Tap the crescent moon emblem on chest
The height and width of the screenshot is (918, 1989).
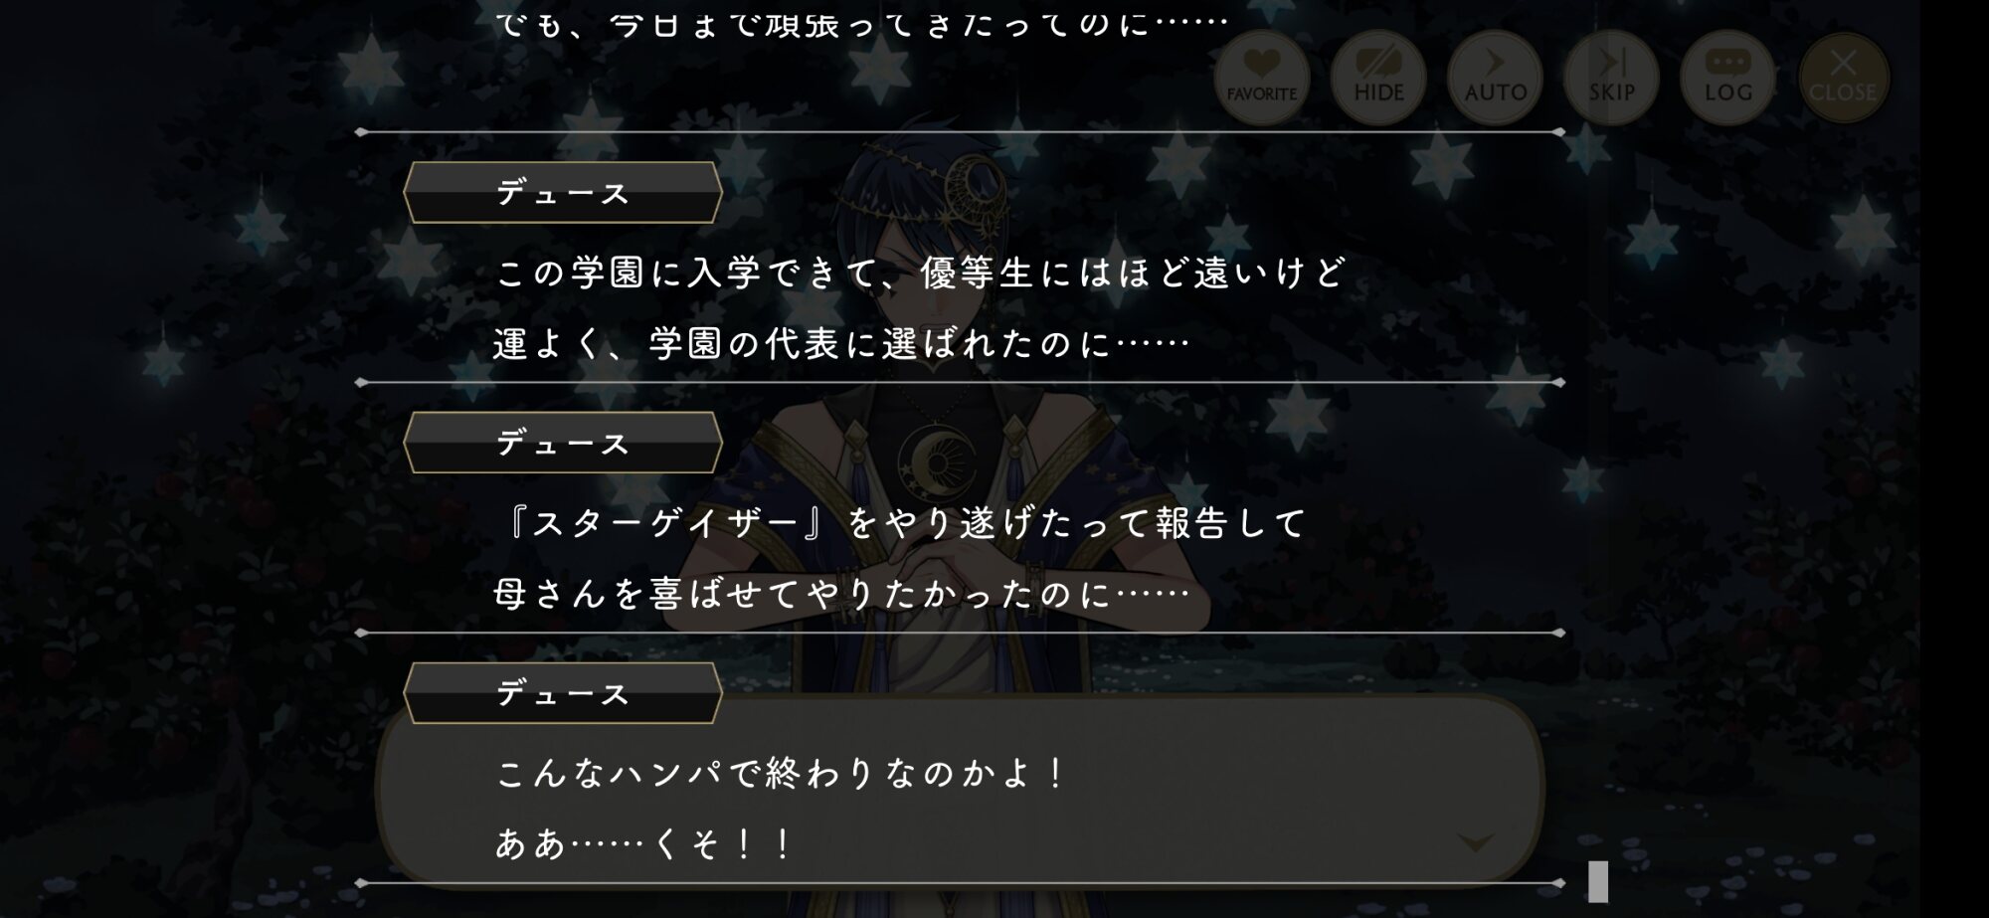(x=937, y=457)
